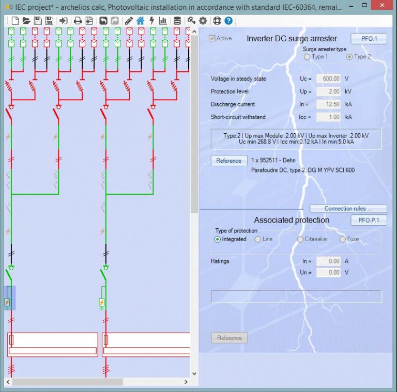Click the diagram vertical scrollbar thumb
Image resolution: width=397 pixels, height=392 pixels.
(x=194, y=124)
